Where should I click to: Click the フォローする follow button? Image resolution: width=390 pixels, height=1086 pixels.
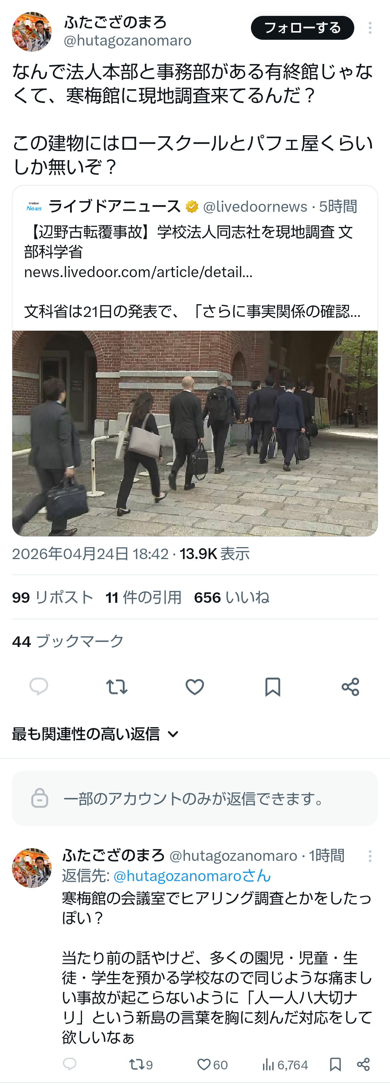pyautogui.click(x=302, y=28)
